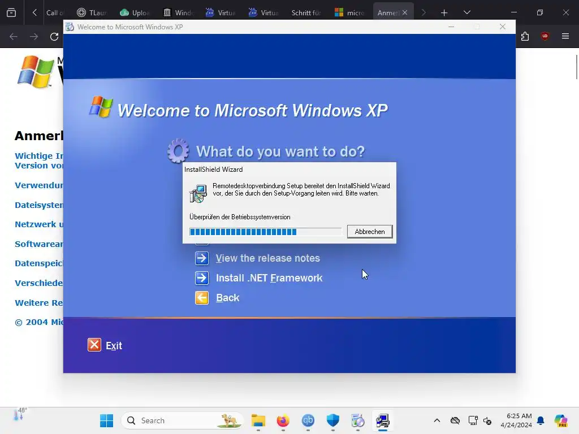Open View the release notes
The height and width of the screenshot is (434, 579).
(267, 258)
